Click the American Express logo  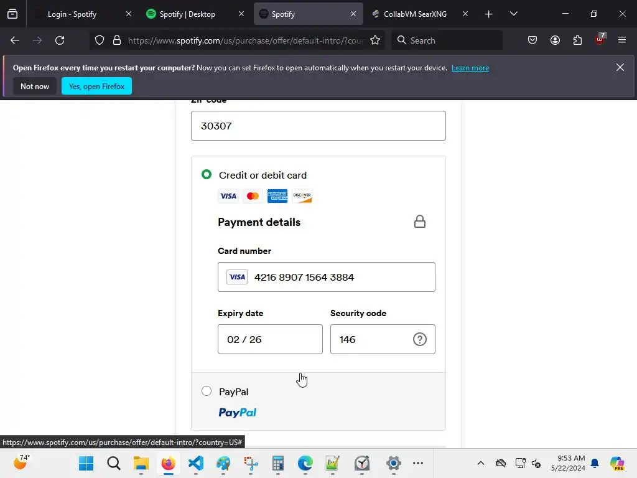[x=277, y=196]
